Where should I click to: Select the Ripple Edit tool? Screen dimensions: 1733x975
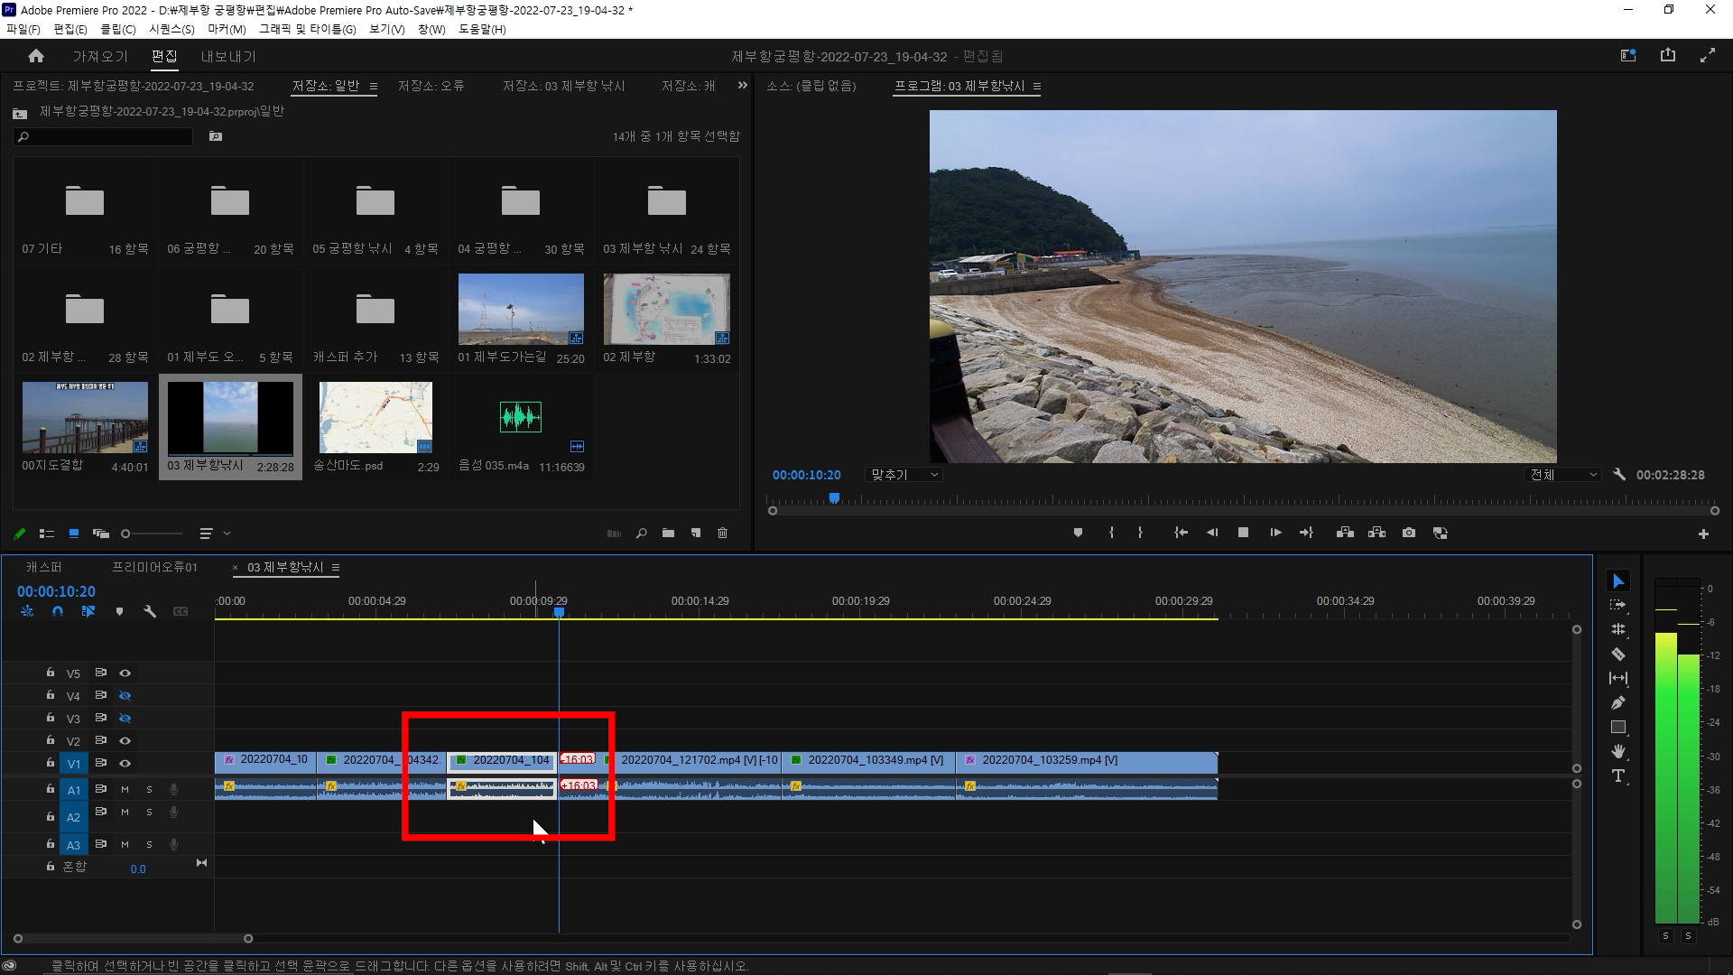[1617, 629]
